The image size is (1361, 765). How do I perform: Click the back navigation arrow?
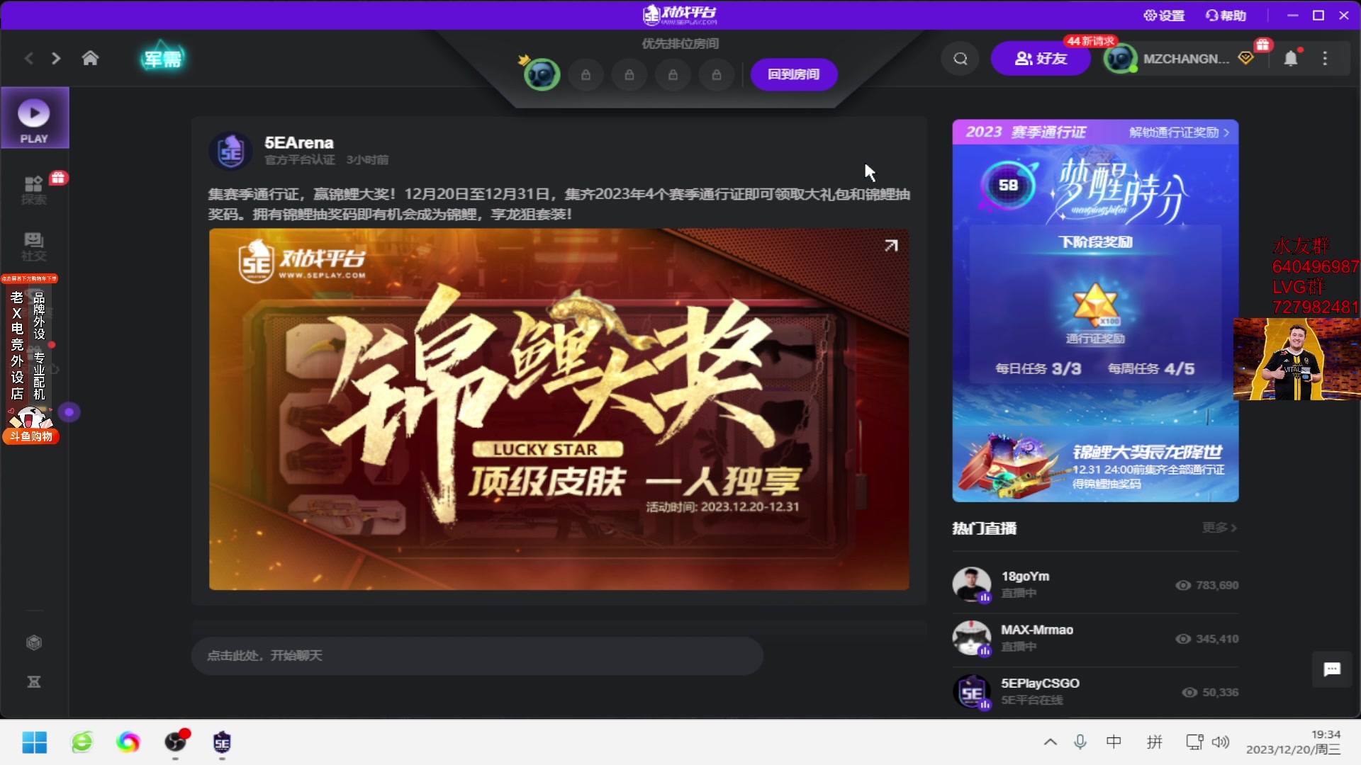28,58
